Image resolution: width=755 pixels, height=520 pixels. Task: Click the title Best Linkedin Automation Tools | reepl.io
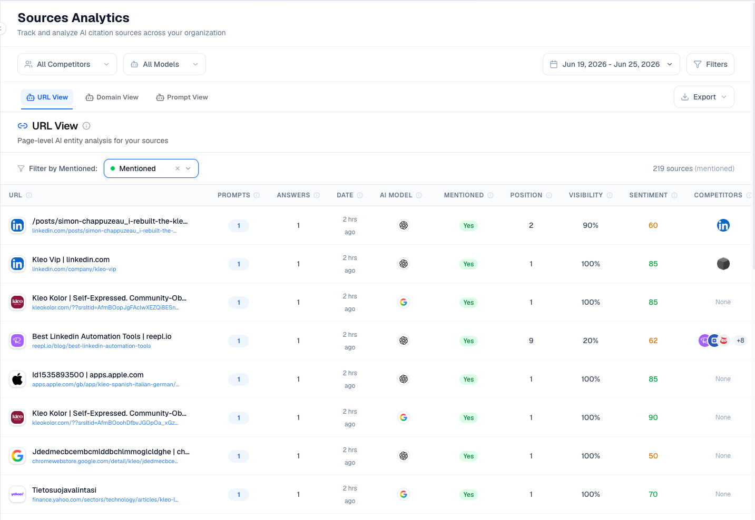(102, 336)
